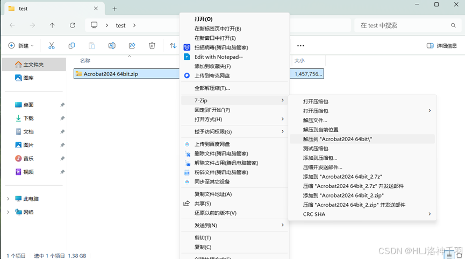Select 解除文件占用(腾讯电脑管家) entry
Image resolution: width=465 pixels, height=259 pixels.
[x=235, y=163]
